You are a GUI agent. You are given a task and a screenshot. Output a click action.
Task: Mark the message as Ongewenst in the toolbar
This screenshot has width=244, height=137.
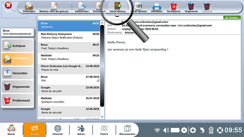point(191,6)
